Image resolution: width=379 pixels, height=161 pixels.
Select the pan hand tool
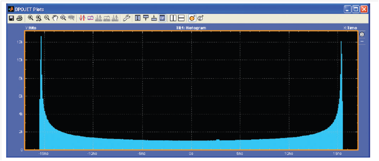[55, 18]
